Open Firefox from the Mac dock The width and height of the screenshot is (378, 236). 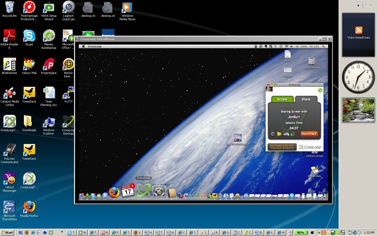114,192
